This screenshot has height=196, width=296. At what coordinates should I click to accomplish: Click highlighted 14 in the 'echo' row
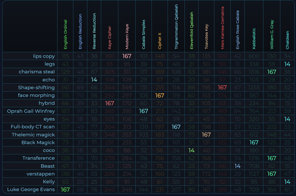tap(94, 80)
